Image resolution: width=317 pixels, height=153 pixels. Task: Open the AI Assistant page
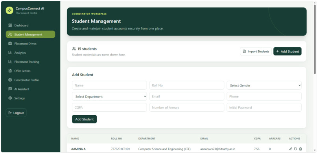click(x=30, y=89)
